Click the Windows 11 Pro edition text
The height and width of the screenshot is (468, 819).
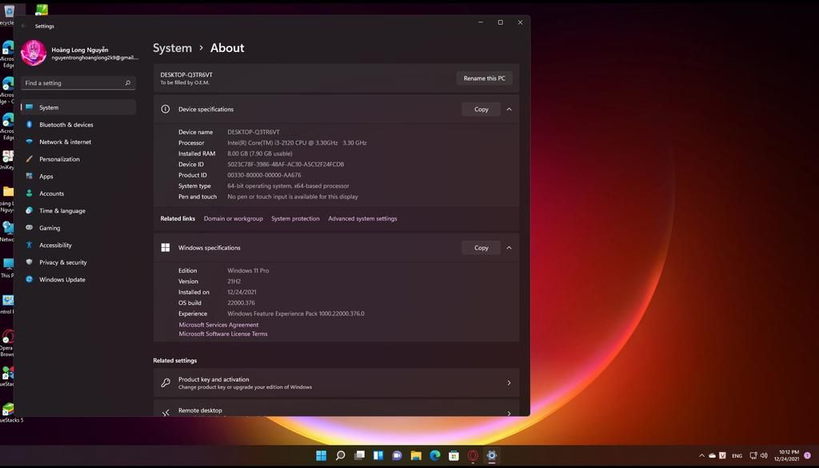pyautogui.click(x=248, y=270)
